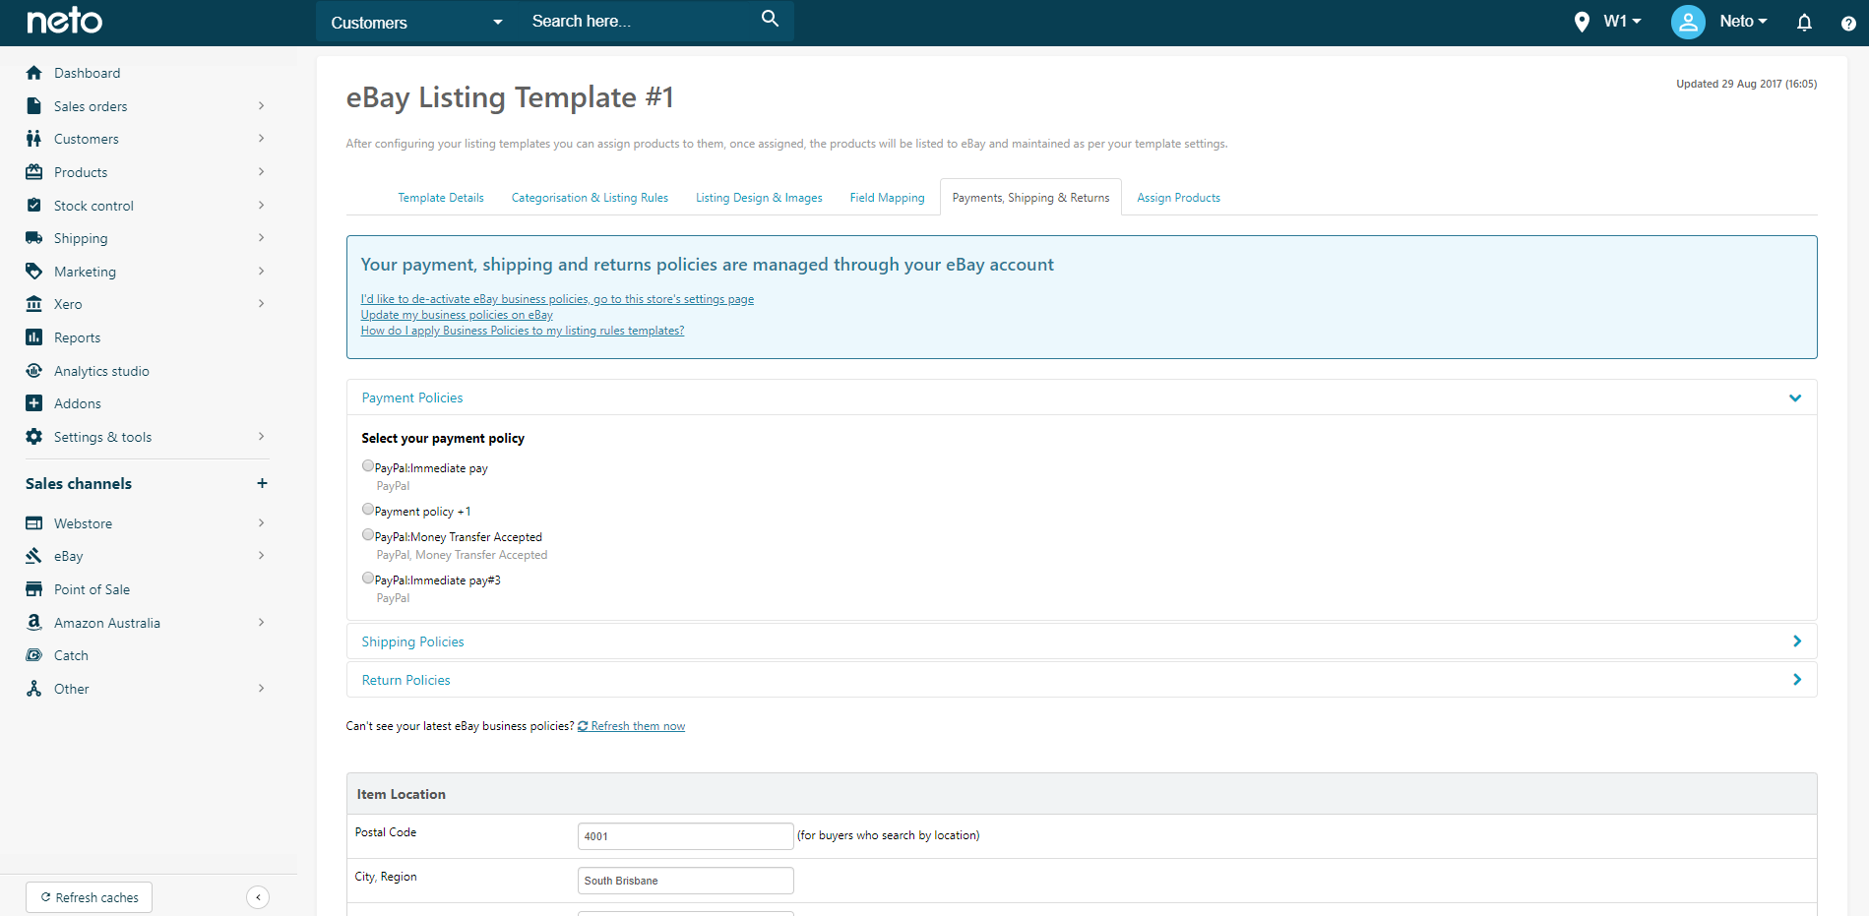Open How do I apply Business Policies link
The height and width of the screenshot is (916, 1869).
click(x=523, y=331)
